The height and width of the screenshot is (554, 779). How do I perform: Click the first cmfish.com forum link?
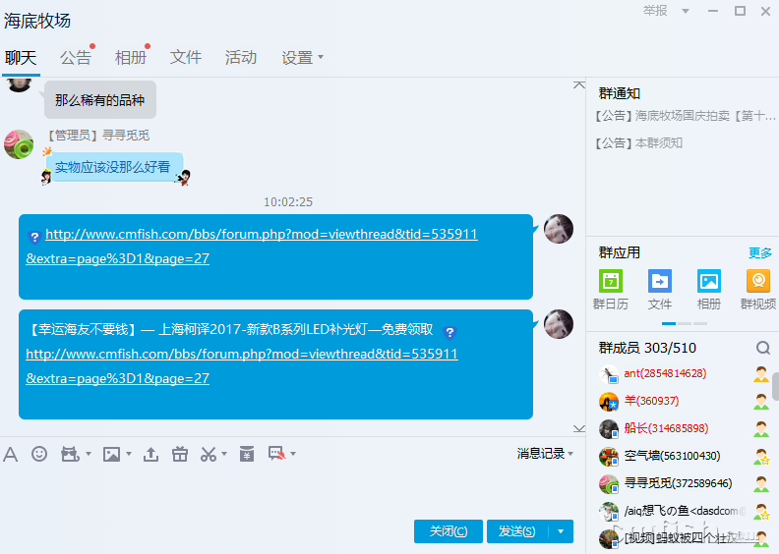click(252, 246)
